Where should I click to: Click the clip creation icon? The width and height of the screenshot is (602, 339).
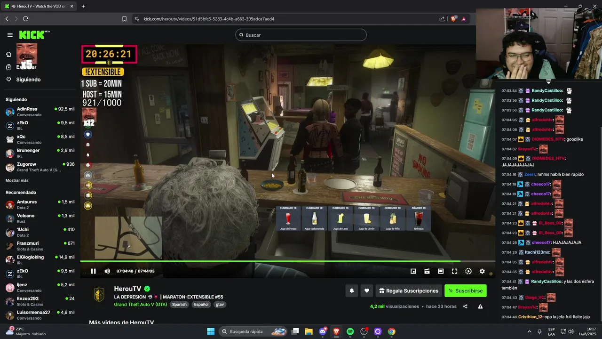pyautogui.click(x=427, y=271)
